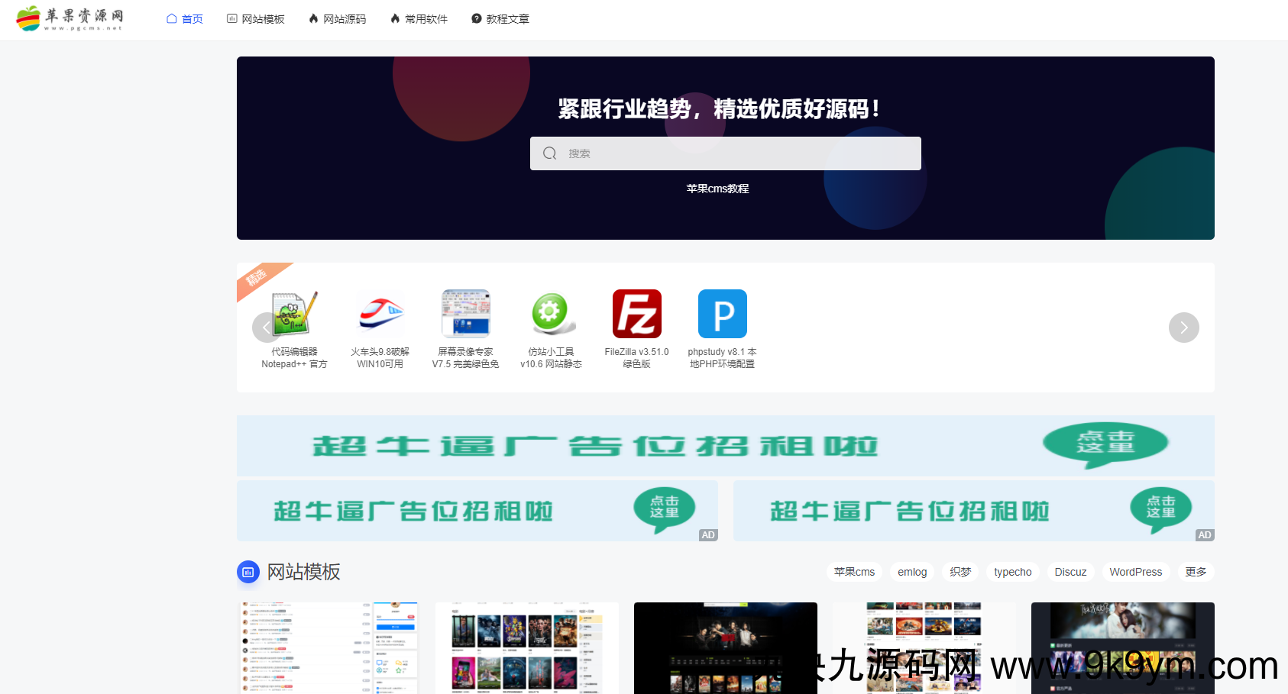The image size is (1288, 694).
Task: Click the 苹果资源网 site logo
Action: tap(70, 18)
